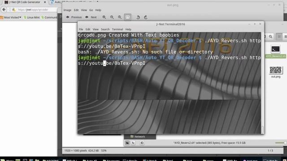Screen dimensions: 287x161
Task: Select the out.png QR code thumbnail
Action: [x=276, y=70]
